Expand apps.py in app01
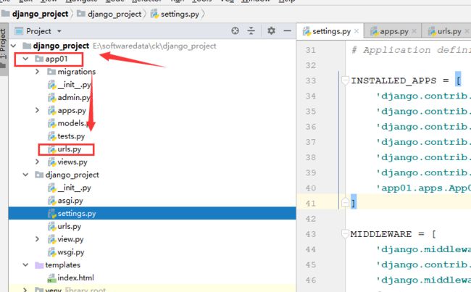The height and width of the screenshot is (292, 471). click(37, 110)
